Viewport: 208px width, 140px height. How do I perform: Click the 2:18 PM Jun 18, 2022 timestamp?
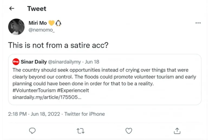[34, 114]
